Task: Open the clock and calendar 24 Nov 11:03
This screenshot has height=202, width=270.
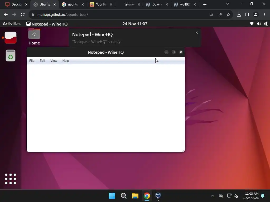Action: click(x=135, y=24)
